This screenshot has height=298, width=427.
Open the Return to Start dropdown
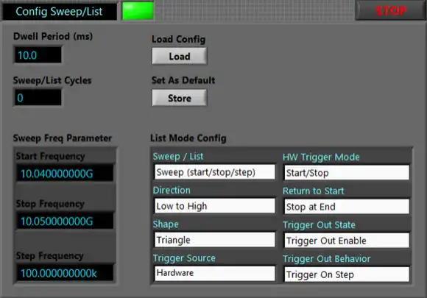coord(347,207)
